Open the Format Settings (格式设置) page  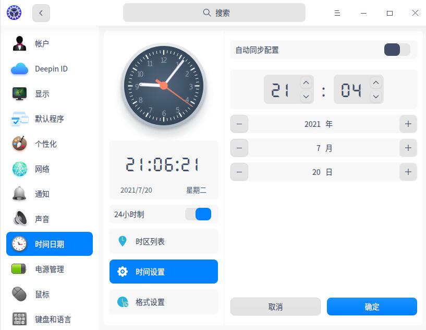(164, 302)
